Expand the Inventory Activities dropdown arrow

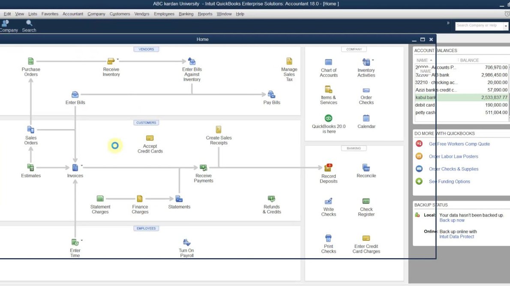pos(373,60)
